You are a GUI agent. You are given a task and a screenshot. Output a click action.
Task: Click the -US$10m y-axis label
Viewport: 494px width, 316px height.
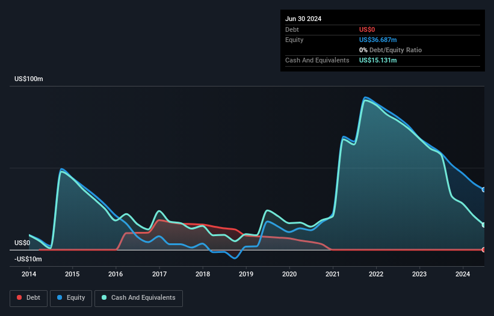tap(28, 259)
